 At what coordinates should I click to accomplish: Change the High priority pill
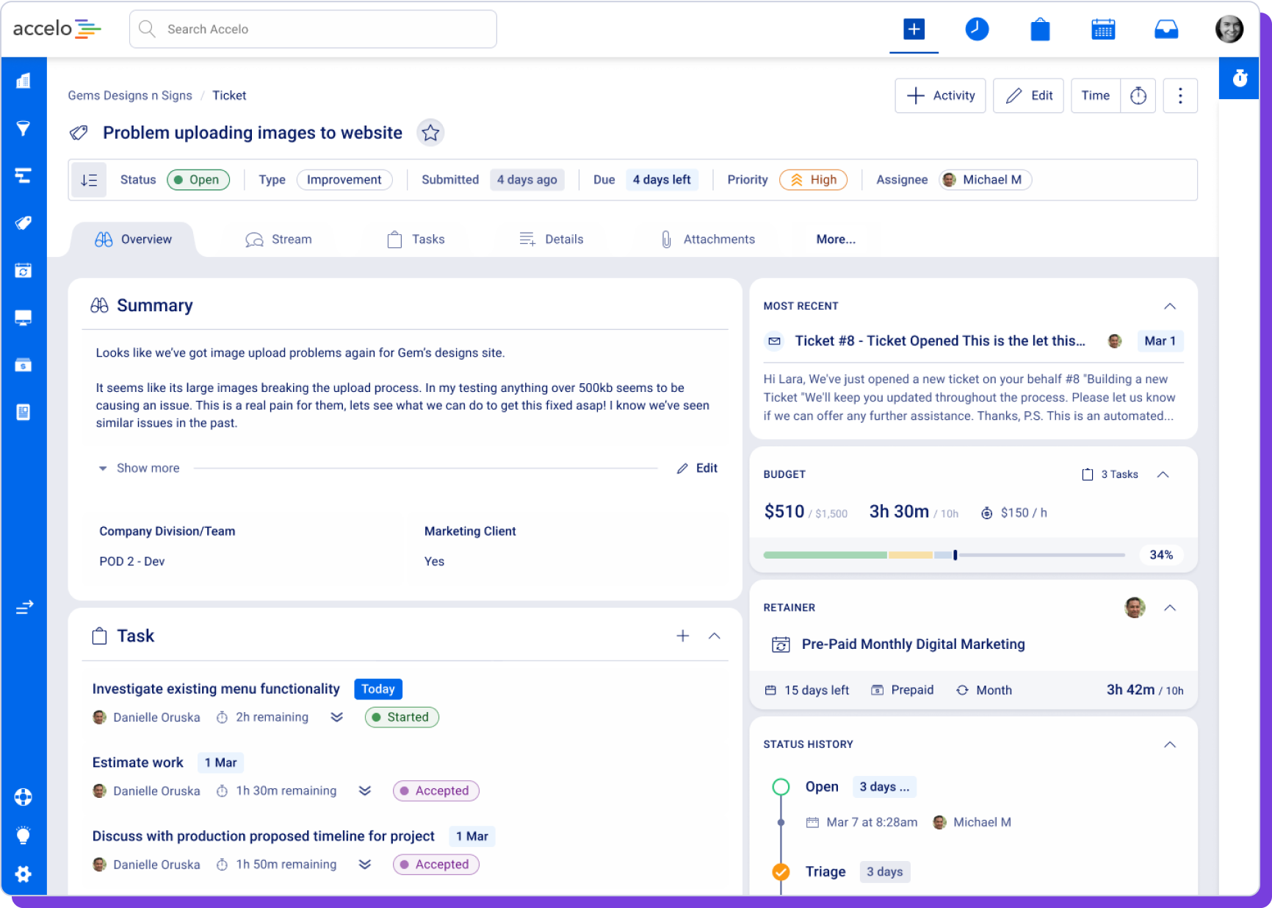tap(814, 180)
